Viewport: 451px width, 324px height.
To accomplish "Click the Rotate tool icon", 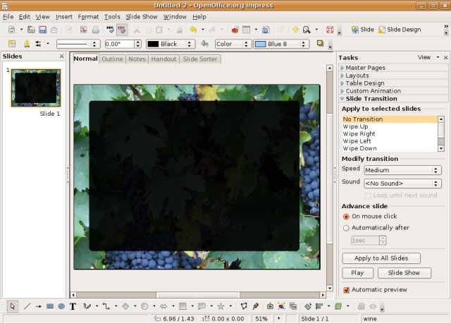I will (x=308, y=306).
